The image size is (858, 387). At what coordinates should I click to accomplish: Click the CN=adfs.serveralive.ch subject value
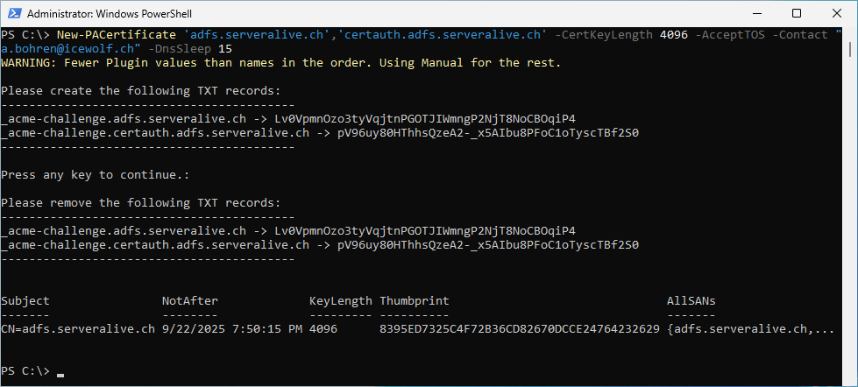click(x=78, y=329)
